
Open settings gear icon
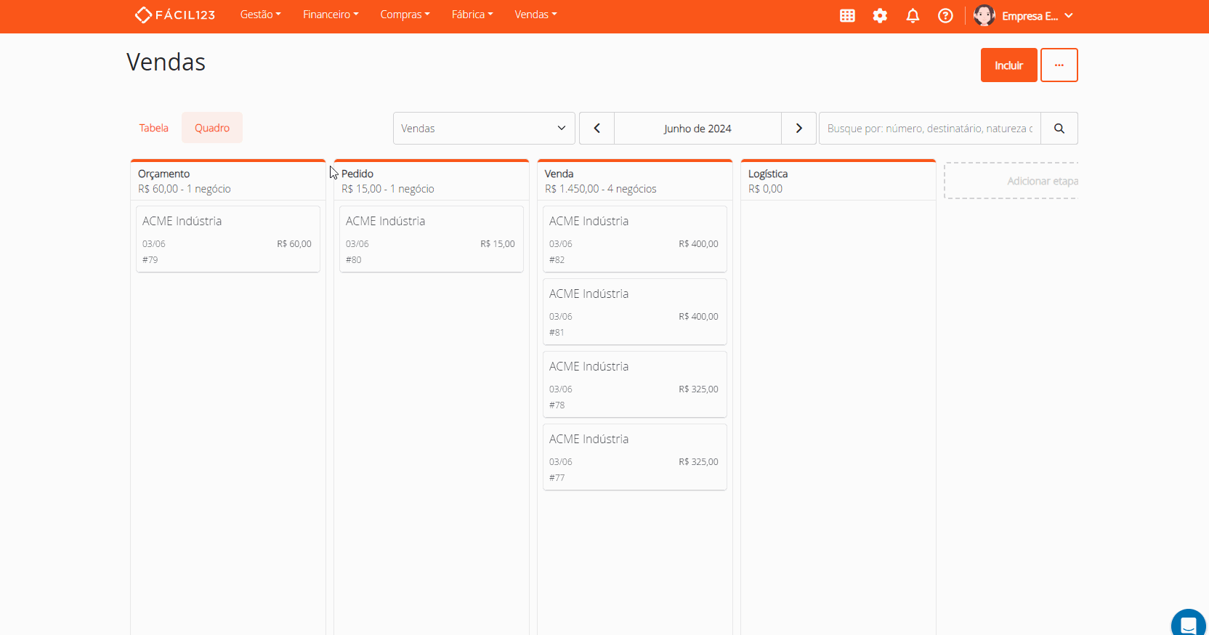[x=880, y=16]
